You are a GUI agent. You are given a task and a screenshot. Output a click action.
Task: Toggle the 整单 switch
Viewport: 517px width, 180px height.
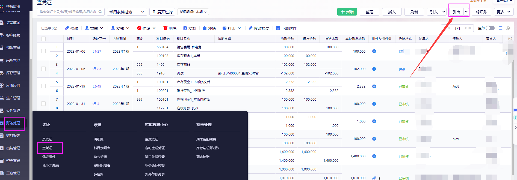(x=490, y=28)
